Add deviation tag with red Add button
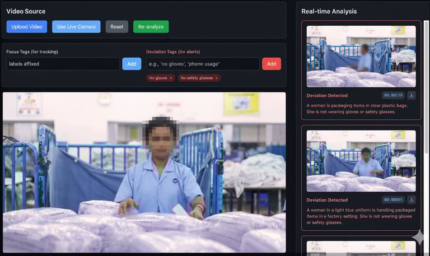430x256 pixels. 272,64
